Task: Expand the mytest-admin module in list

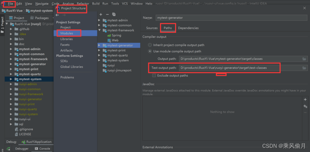Action: 99,20
